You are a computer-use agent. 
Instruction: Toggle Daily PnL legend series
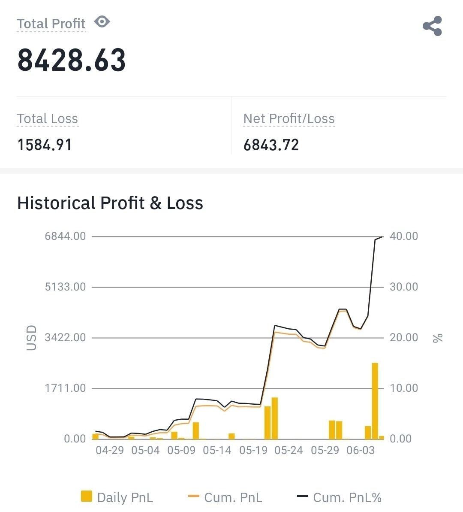(x=125, y=497)
